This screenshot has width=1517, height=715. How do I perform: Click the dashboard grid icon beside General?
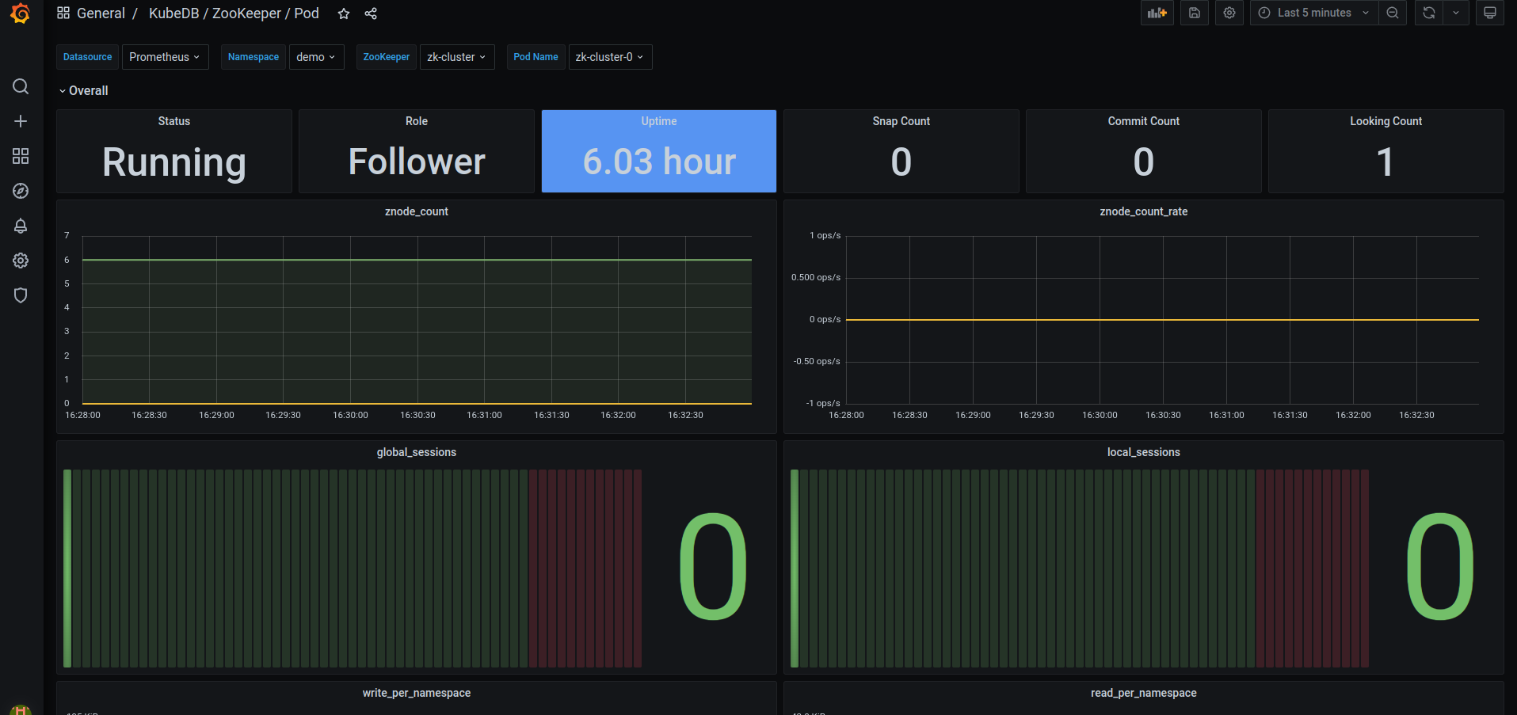(63, 13)
